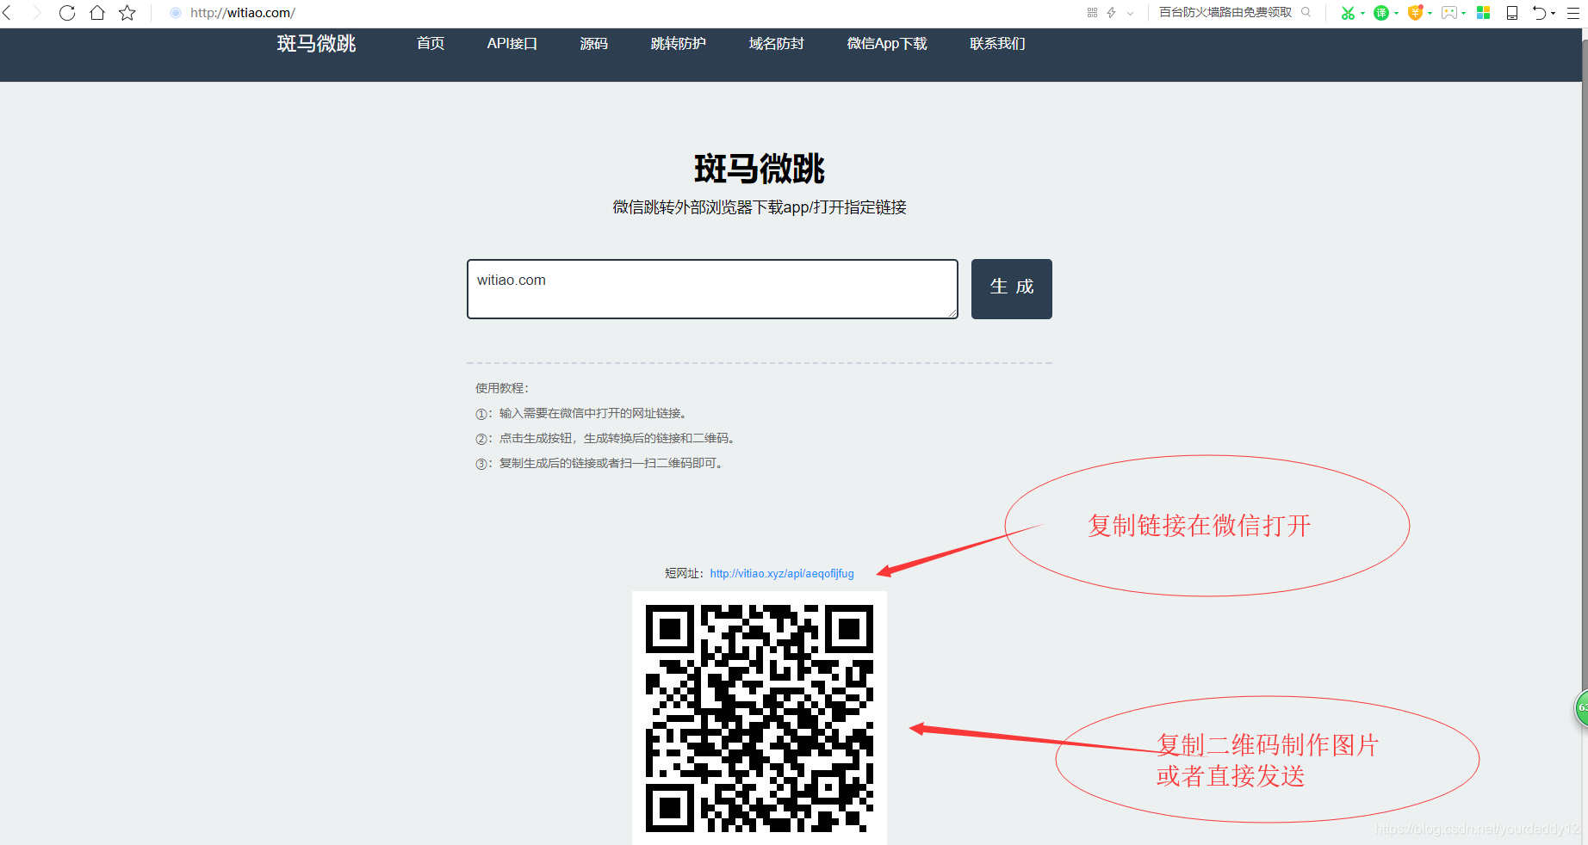The height and width of the screenshot is (845, 1588).
Task: Click the search magnifier icon
Action: (x=1306, y=12)
